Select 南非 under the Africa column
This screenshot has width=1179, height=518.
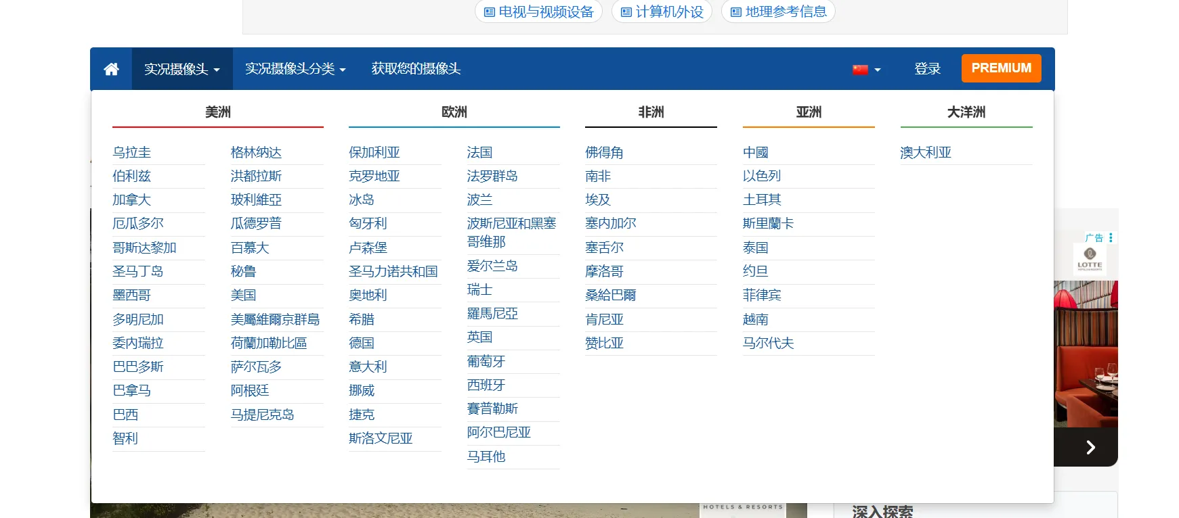coord(598,176)
